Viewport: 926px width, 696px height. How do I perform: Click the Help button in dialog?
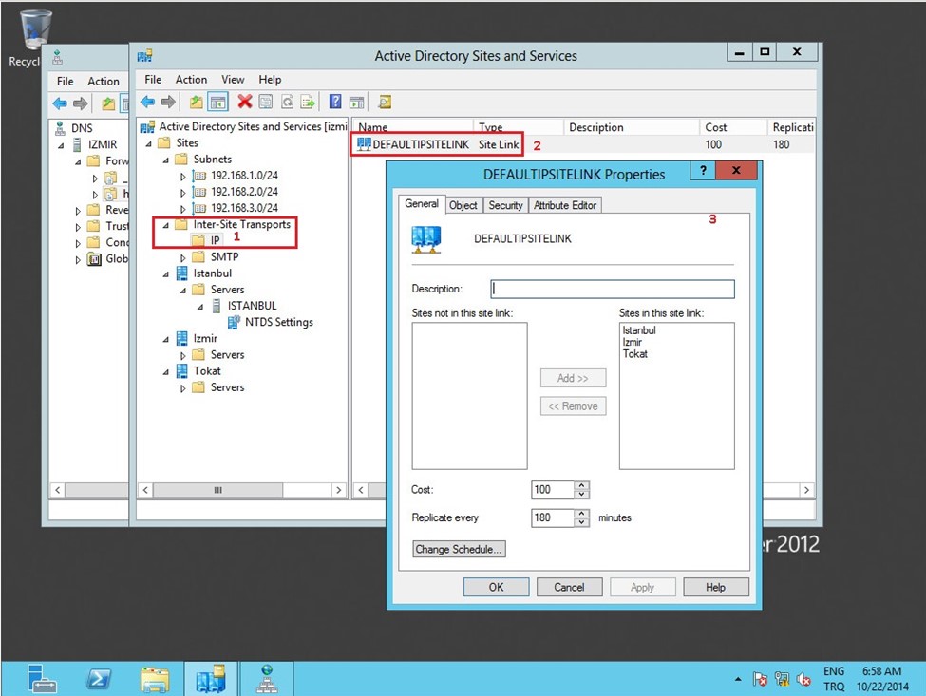[716, 587]
